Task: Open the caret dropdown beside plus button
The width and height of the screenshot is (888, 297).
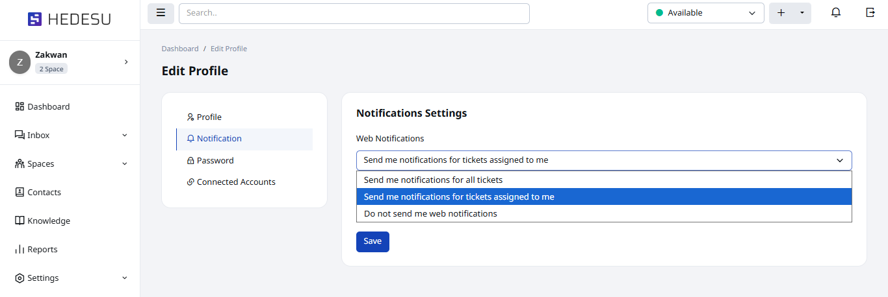Action: tap(802, 13)
